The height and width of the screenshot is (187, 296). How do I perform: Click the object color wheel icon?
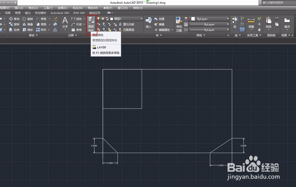(x=186, y=19)
